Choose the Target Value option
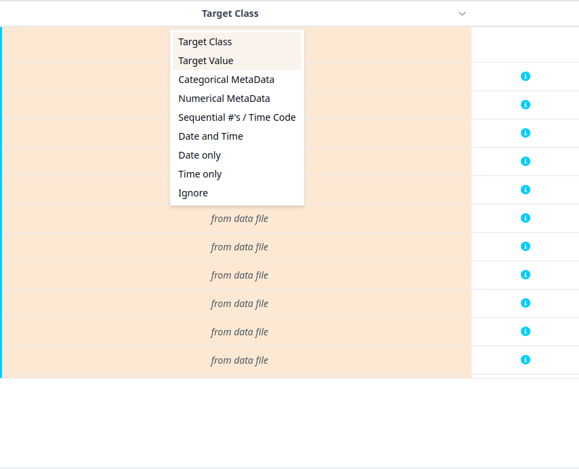 [x=206, y=61]
